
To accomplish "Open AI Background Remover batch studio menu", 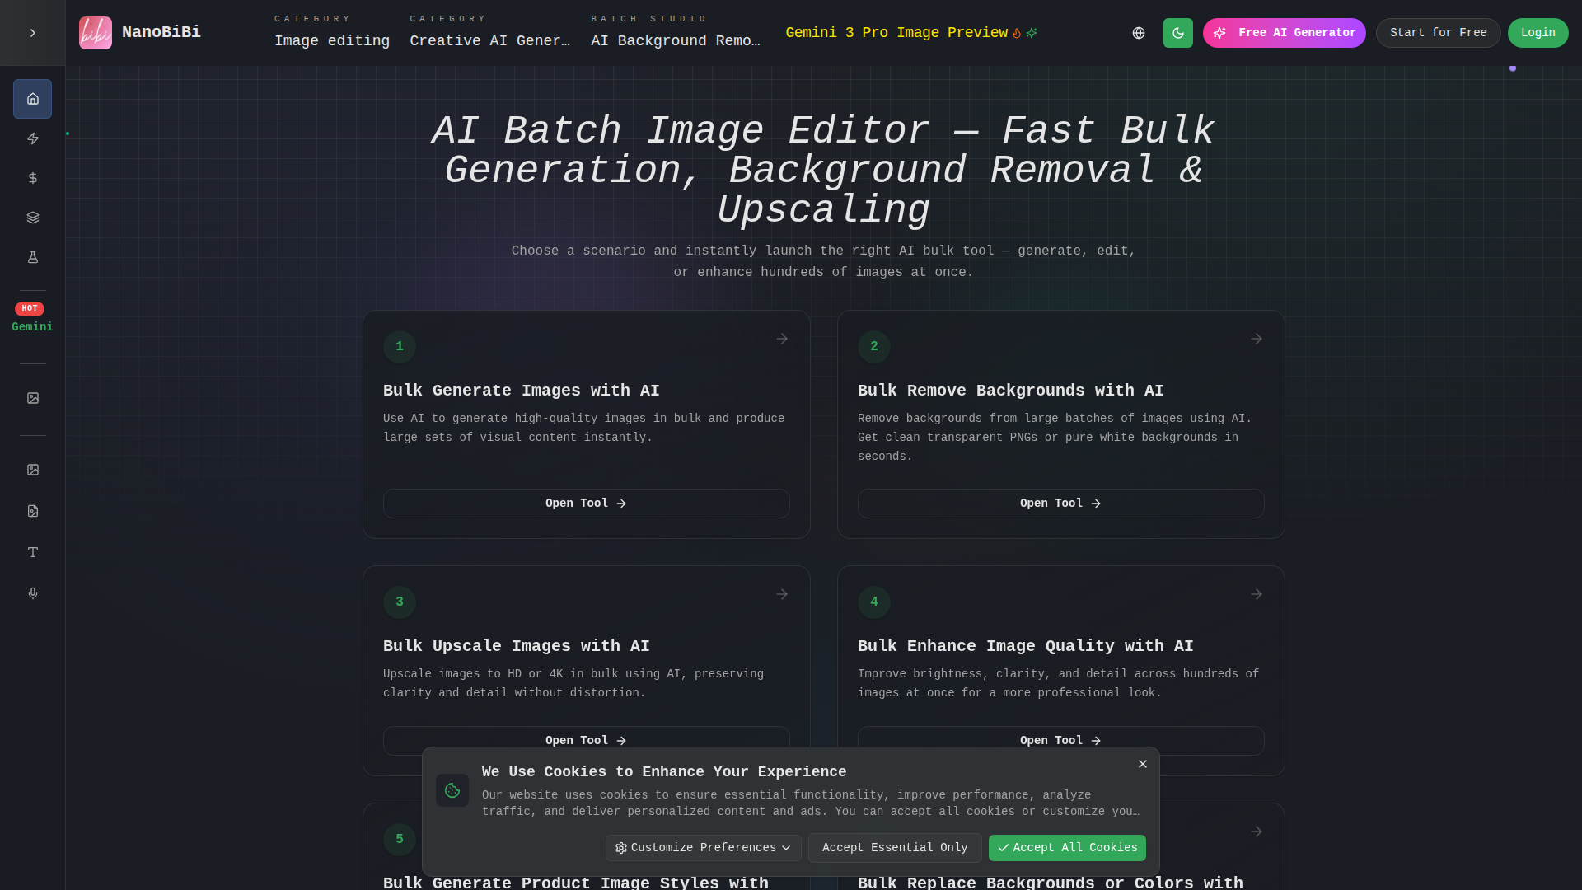I will tap(675, 40).
